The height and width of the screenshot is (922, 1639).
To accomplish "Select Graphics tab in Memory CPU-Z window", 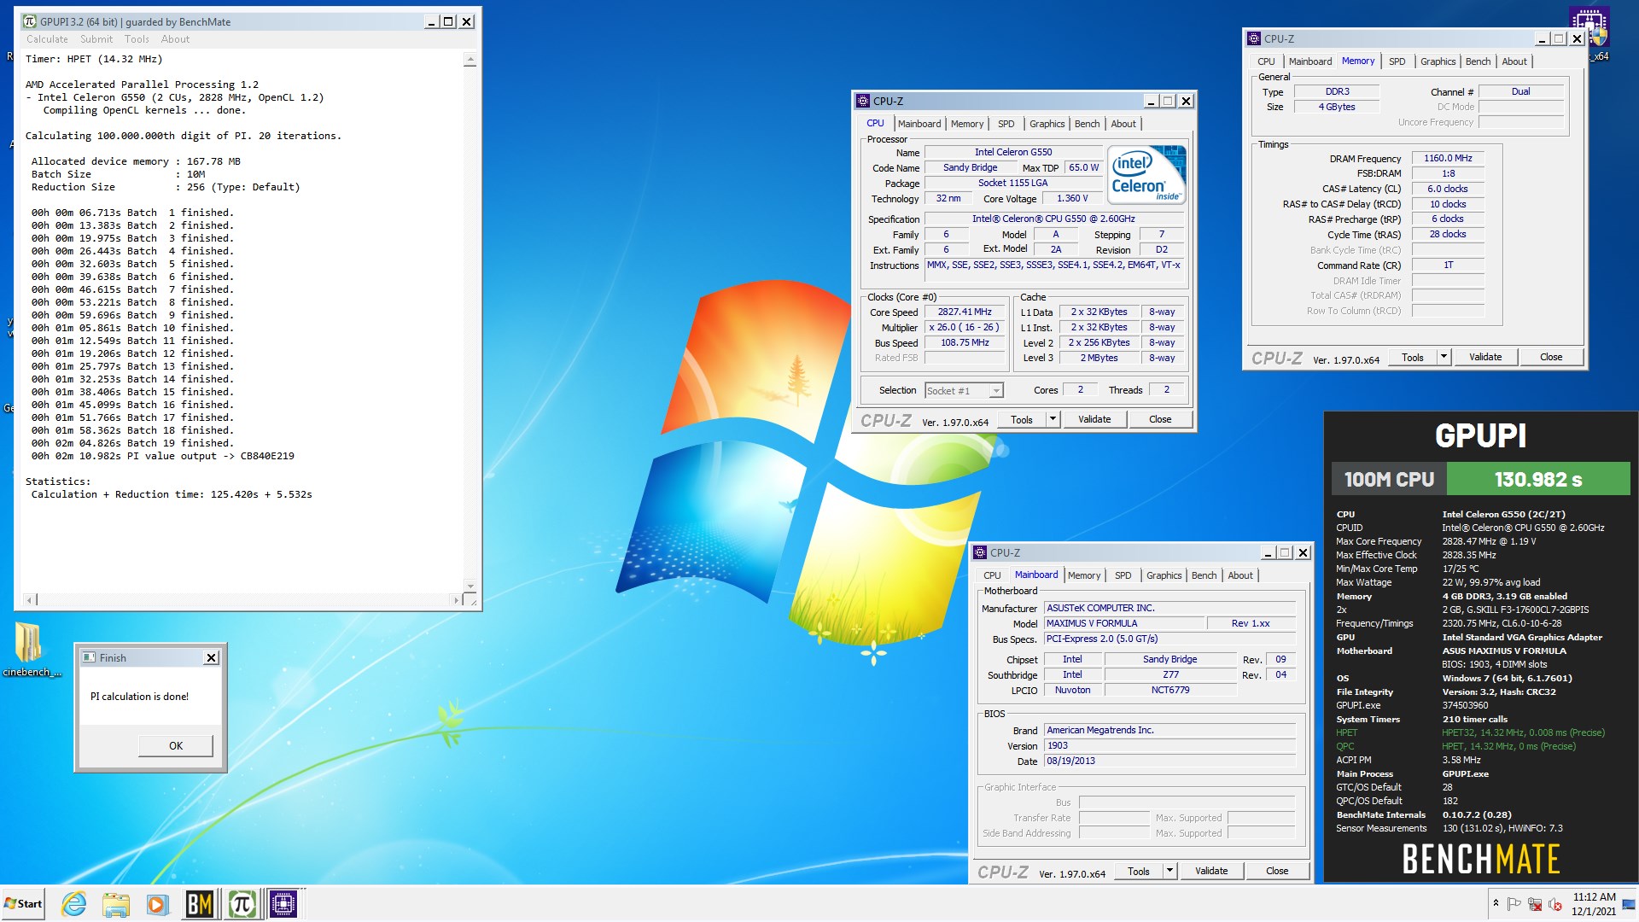I will point(1438,61).
